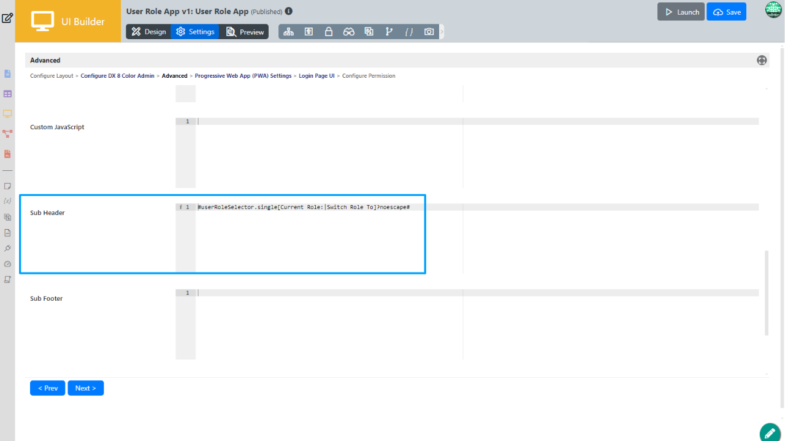Click the blue Save button
785x441 pixels.
tap(726, 12)
